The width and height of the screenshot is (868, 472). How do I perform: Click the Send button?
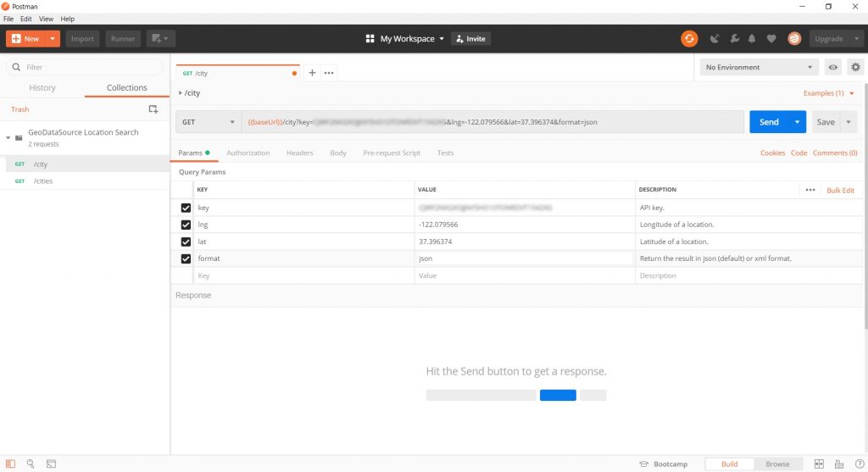pyautogui.click(x=769, y=122)
